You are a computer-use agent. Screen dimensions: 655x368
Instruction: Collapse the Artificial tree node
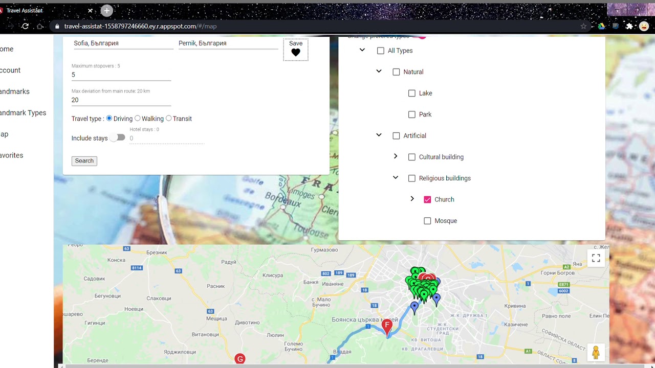(x=379, y=135)
